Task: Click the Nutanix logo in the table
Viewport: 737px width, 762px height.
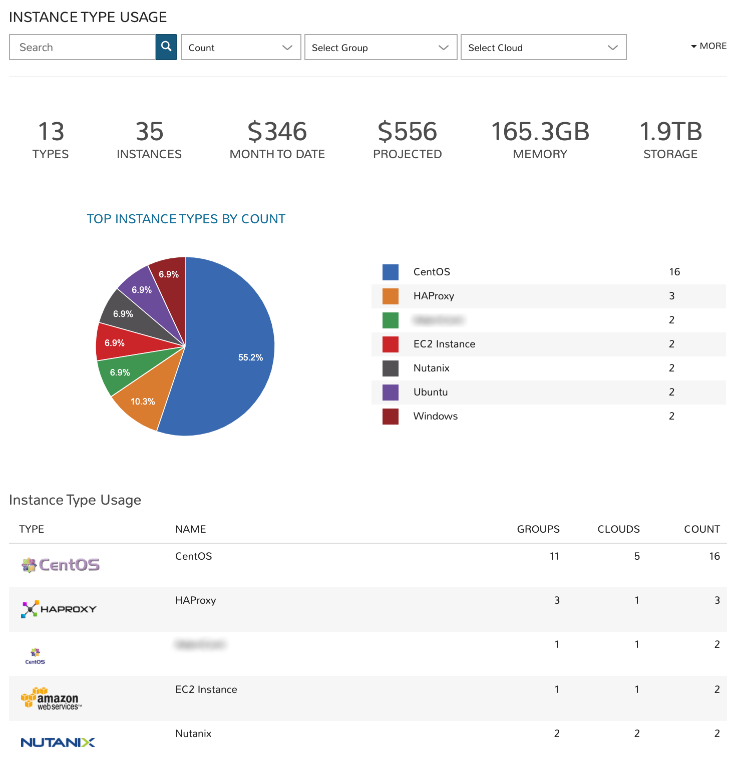Action: tap(58, 742)
